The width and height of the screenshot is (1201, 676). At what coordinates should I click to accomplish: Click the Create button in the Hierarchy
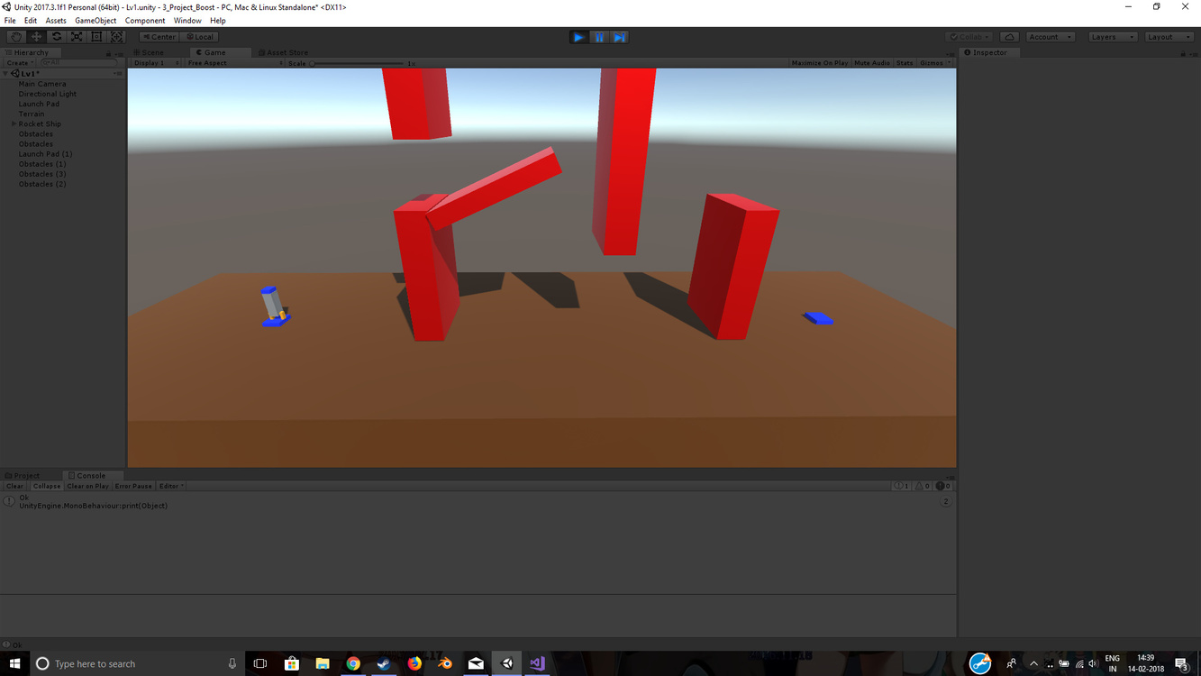coord(18,62)
